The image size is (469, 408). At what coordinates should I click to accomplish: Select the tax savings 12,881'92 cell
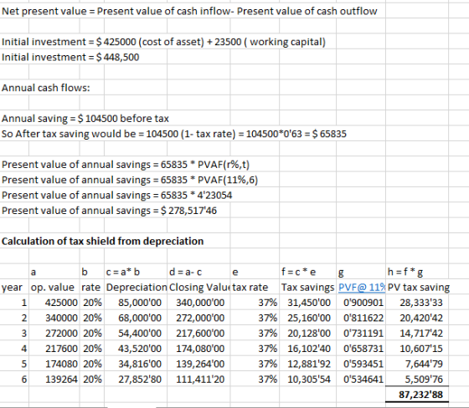click(x=309, y=364)
